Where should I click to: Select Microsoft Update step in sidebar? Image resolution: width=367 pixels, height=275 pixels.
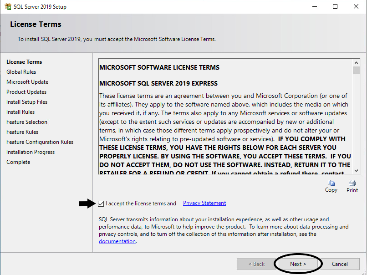tap(27, 82)
